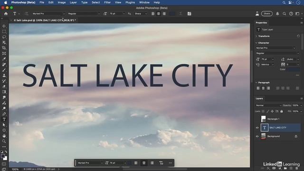
Task: Open more Character options ellipsis
Action: pyautogui.click(x=297, y=75)
